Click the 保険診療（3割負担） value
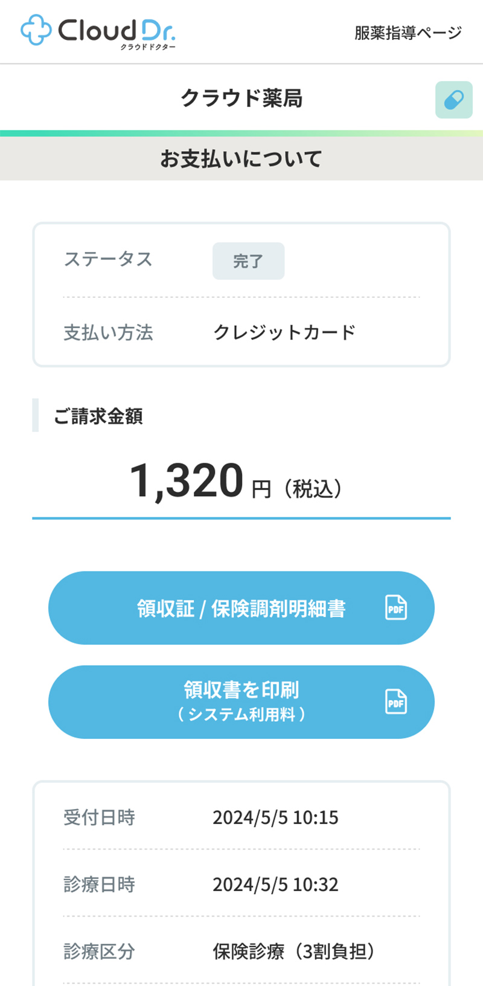This screenshot has width=483, height=986. click(294, 952)
